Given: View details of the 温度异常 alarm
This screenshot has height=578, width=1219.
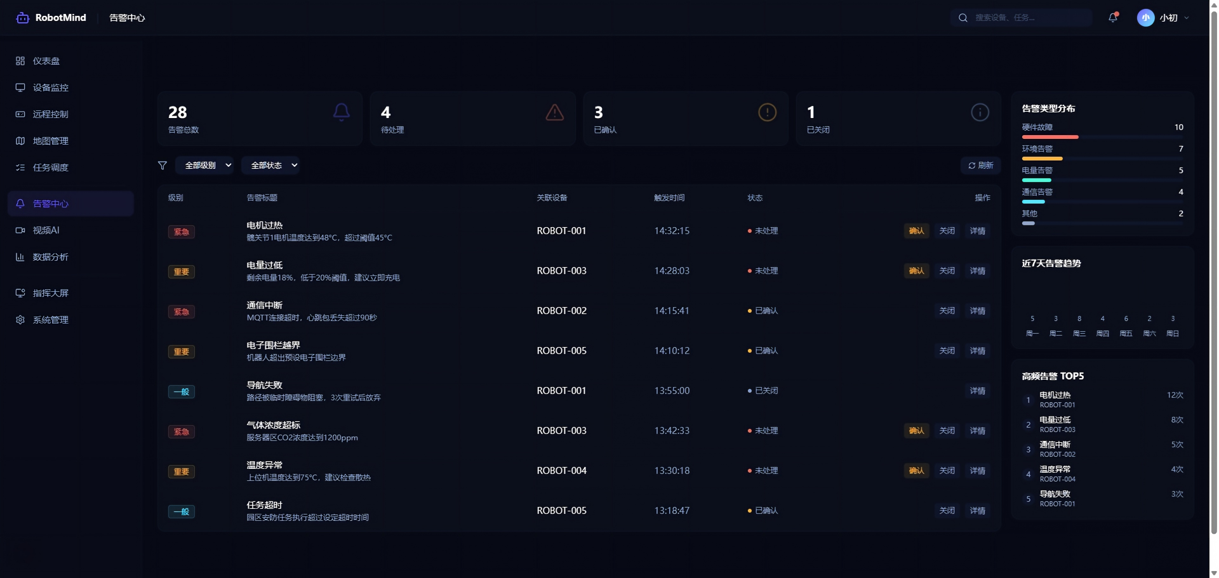Looking at the screenshot, I should pyautogui.click(x=978, y=471).
